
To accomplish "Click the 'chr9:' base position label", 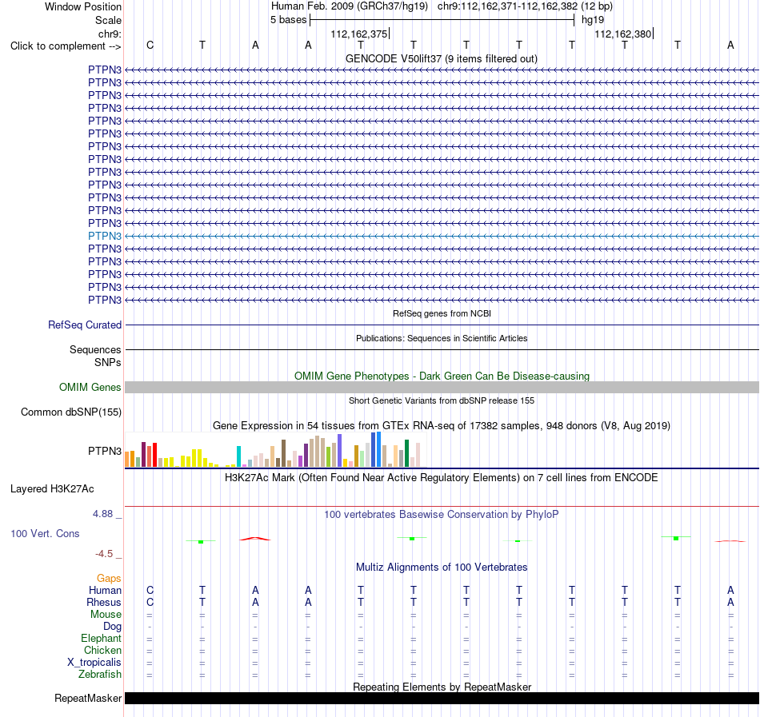I will (x=110, y=34).
